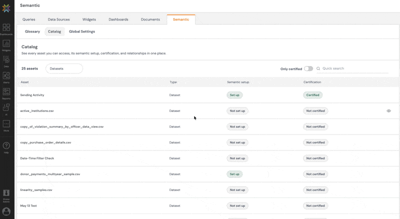
Task: Click Set up badge for Sending Activity
Action: coord(234,95)
